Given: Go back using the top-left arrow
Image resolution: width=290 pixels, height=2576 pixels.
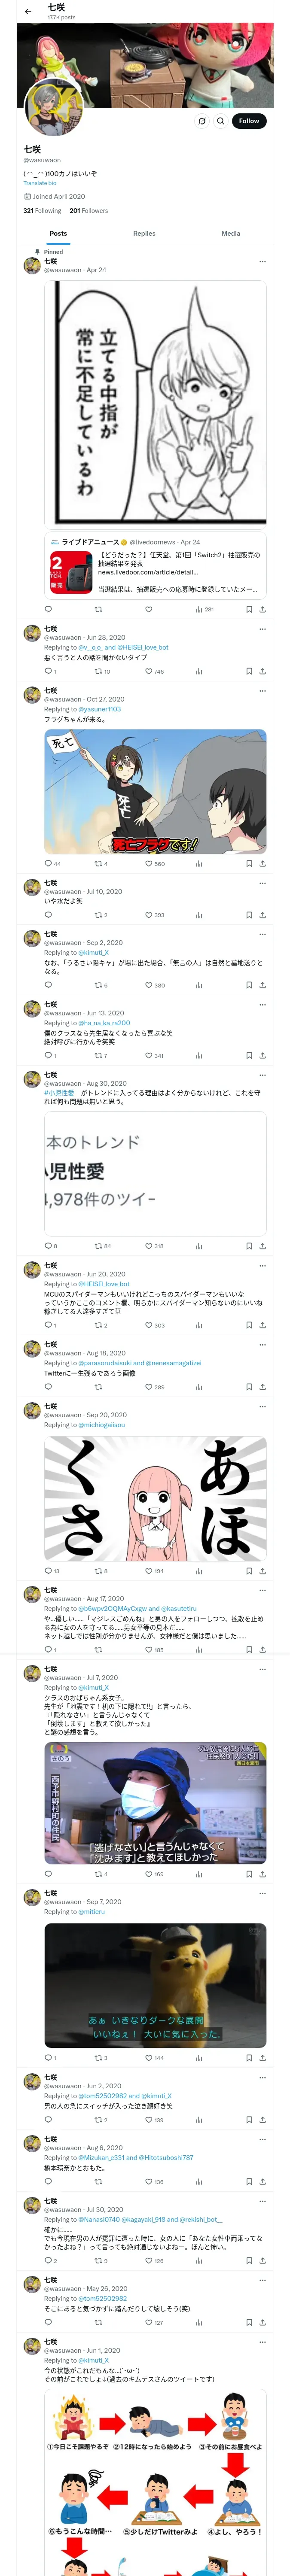Looking at the screenshot, I should point(28,11).
